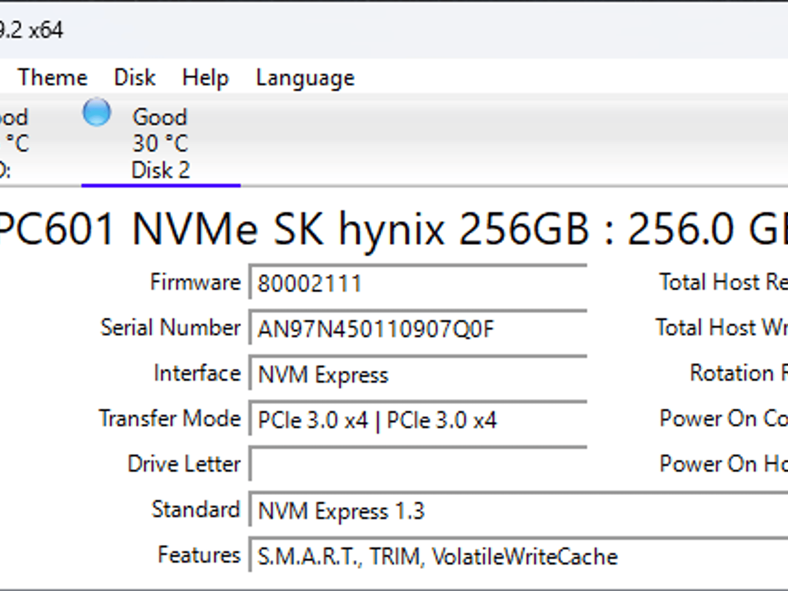
Task: Open the Language menu
Action: point(305,78)
